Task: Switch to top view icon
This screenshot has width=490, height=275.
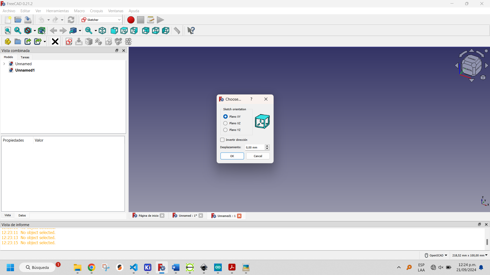Action: (x=124, y=31)
